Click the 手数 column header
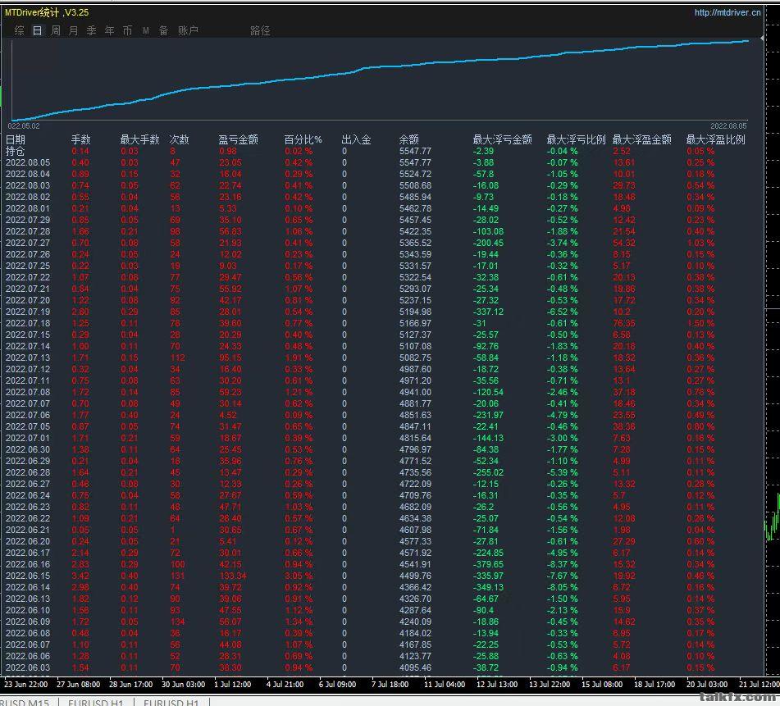Viewport: 780px width, 706px height. (x=81, y=139)
